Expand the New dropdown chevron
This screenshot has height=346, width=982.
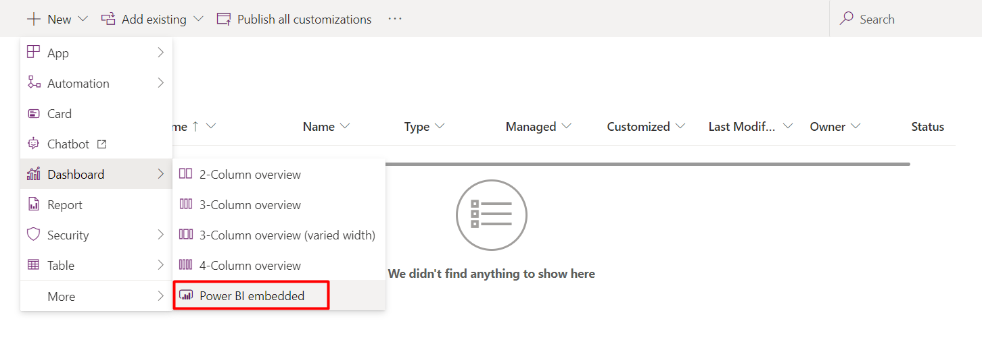point(83,19)
